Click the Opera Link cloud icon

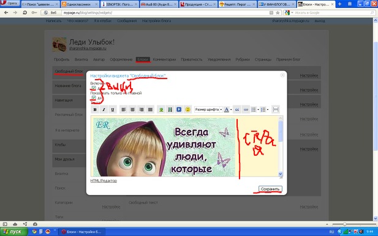15,224
